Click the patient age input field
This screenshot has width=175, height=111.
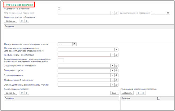(x=61, y=60)
